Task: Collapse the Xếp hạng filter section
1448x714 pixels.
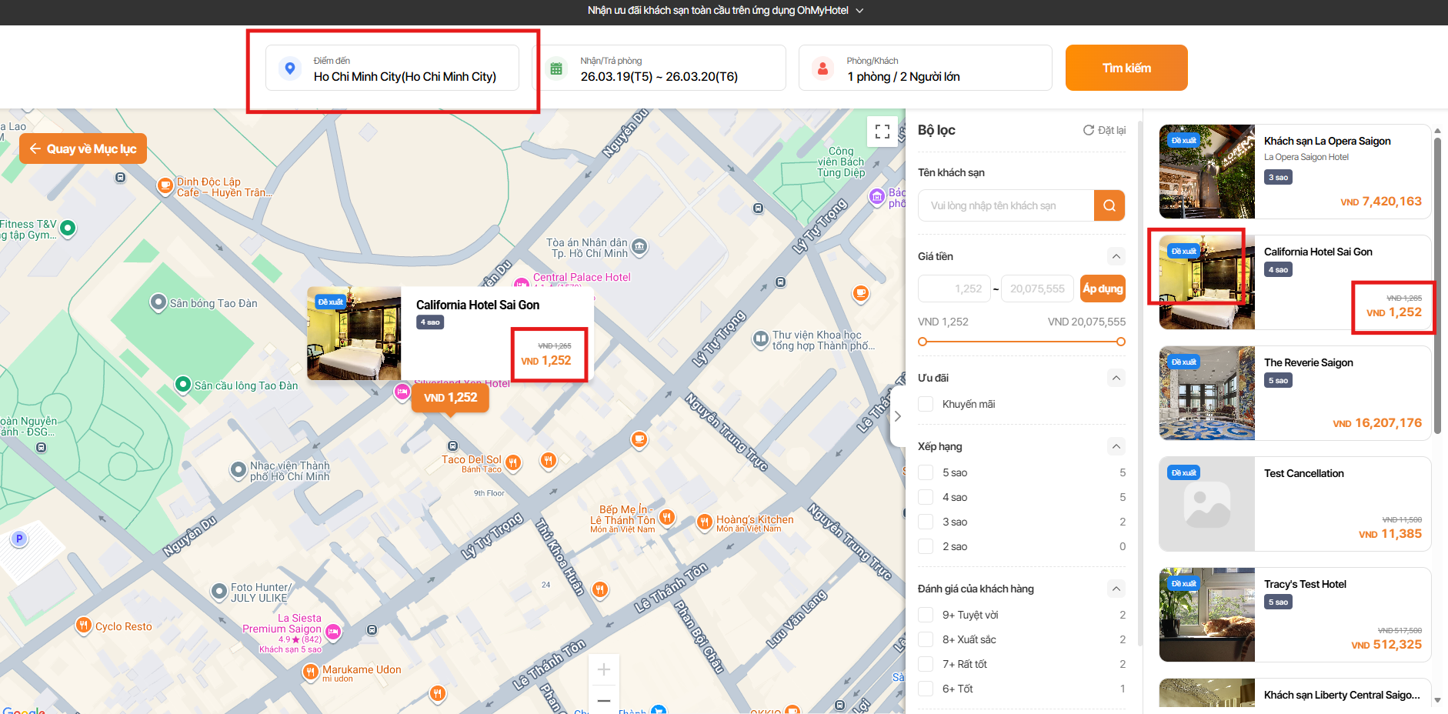Action: pyautogui.click(x=1116, y=446)
